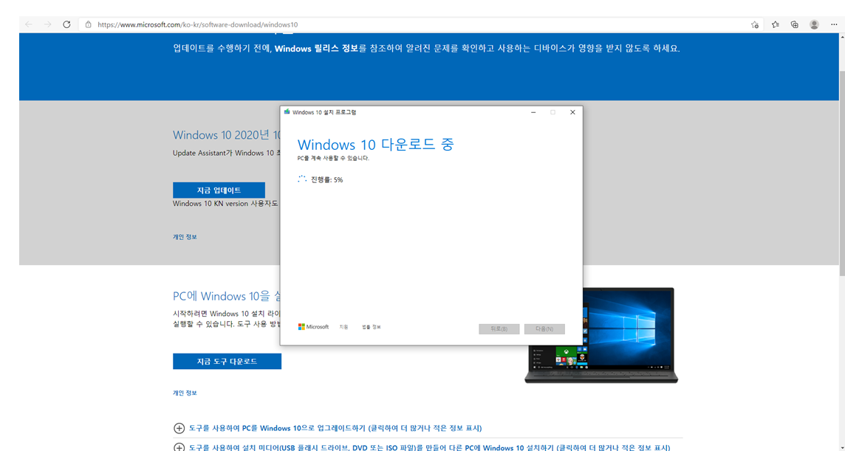The image size is (845, 451).
Task: Click the '다음(N)' button in setup dialog
Action: click(x=544, y=328)
